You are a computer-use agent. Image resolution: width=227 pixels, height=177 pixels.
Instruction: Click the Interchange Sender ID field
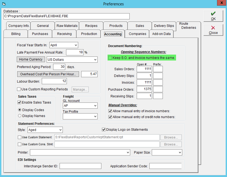coord(80,166)
